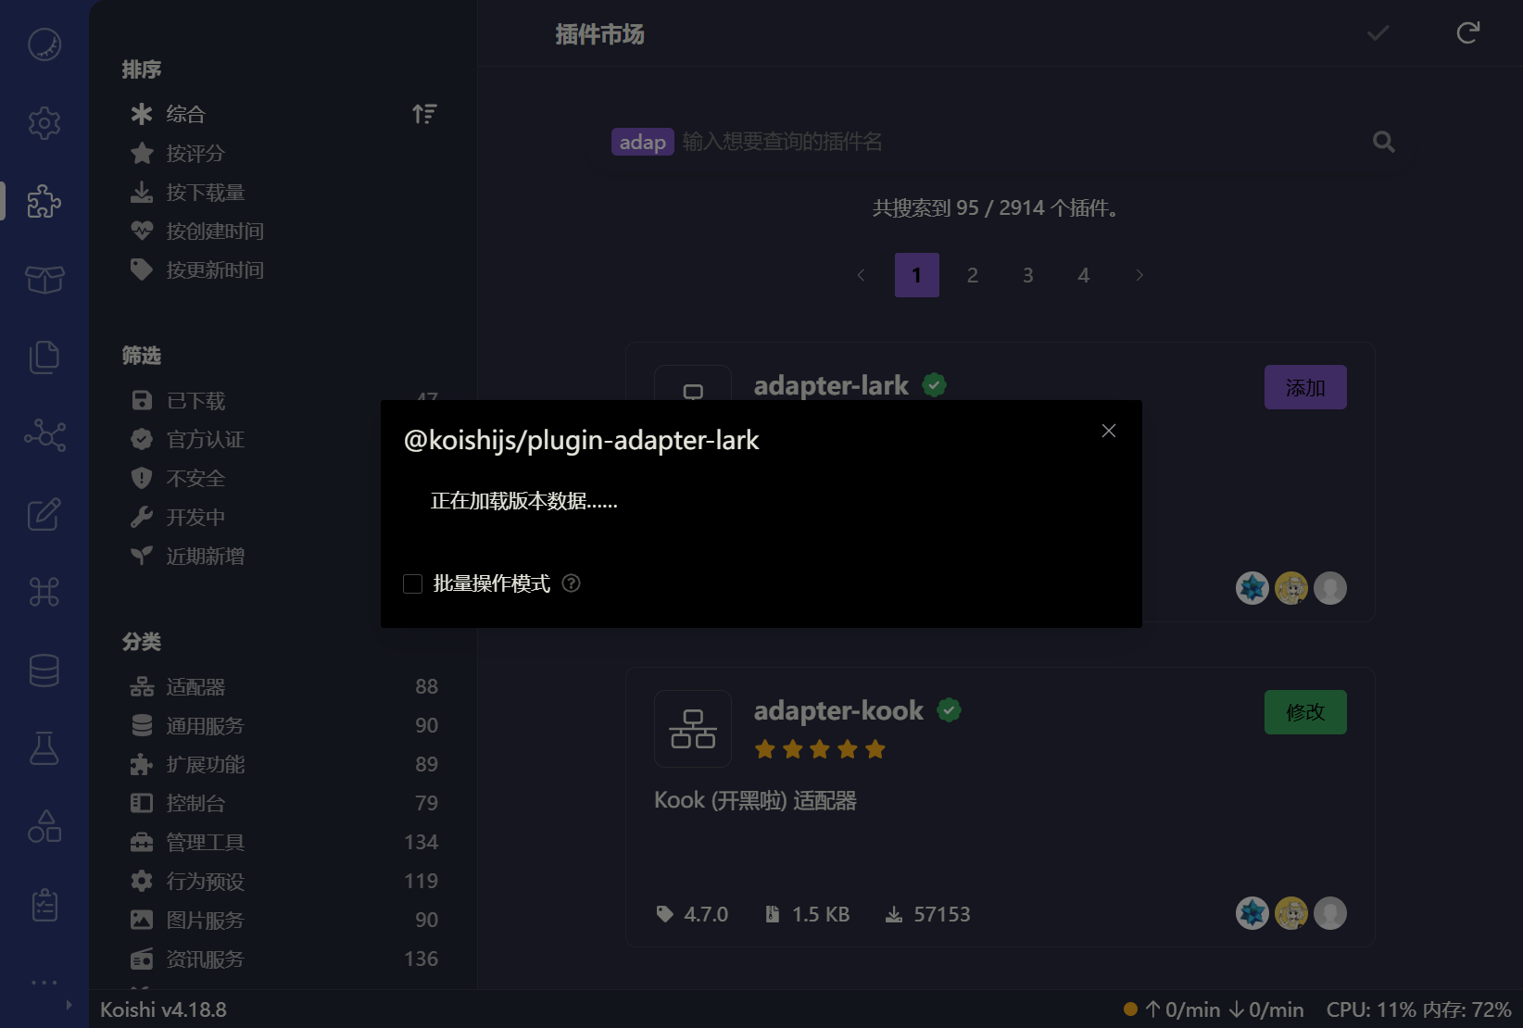Open the settings gear icon in sidebar

pyautogui.click(x=44, y=123)
